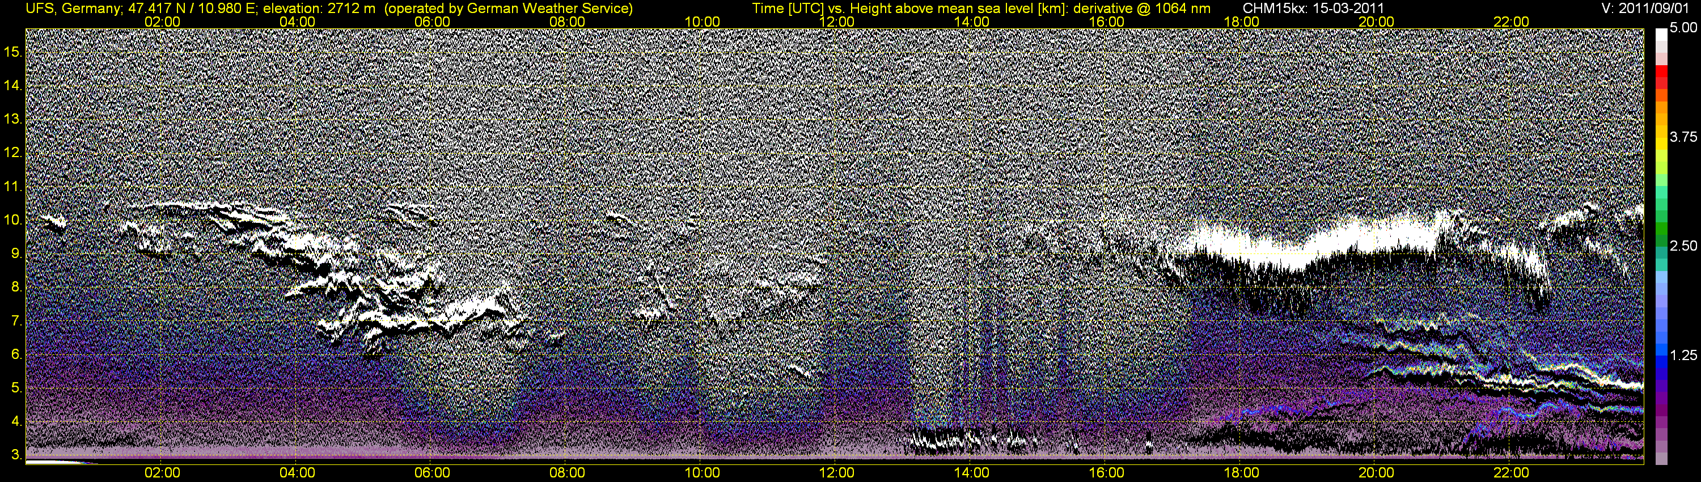Click the station header text "UFS, Germany"
Screen dimensions: 1701x482
click(72, 8)
